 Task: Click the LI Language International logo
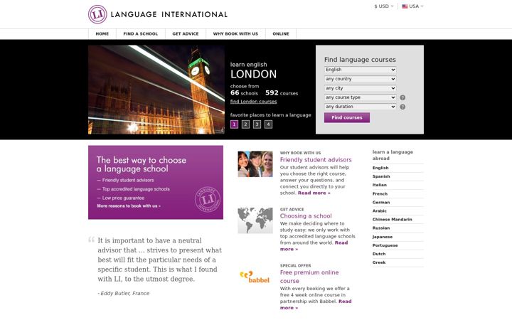click(158, 14)
